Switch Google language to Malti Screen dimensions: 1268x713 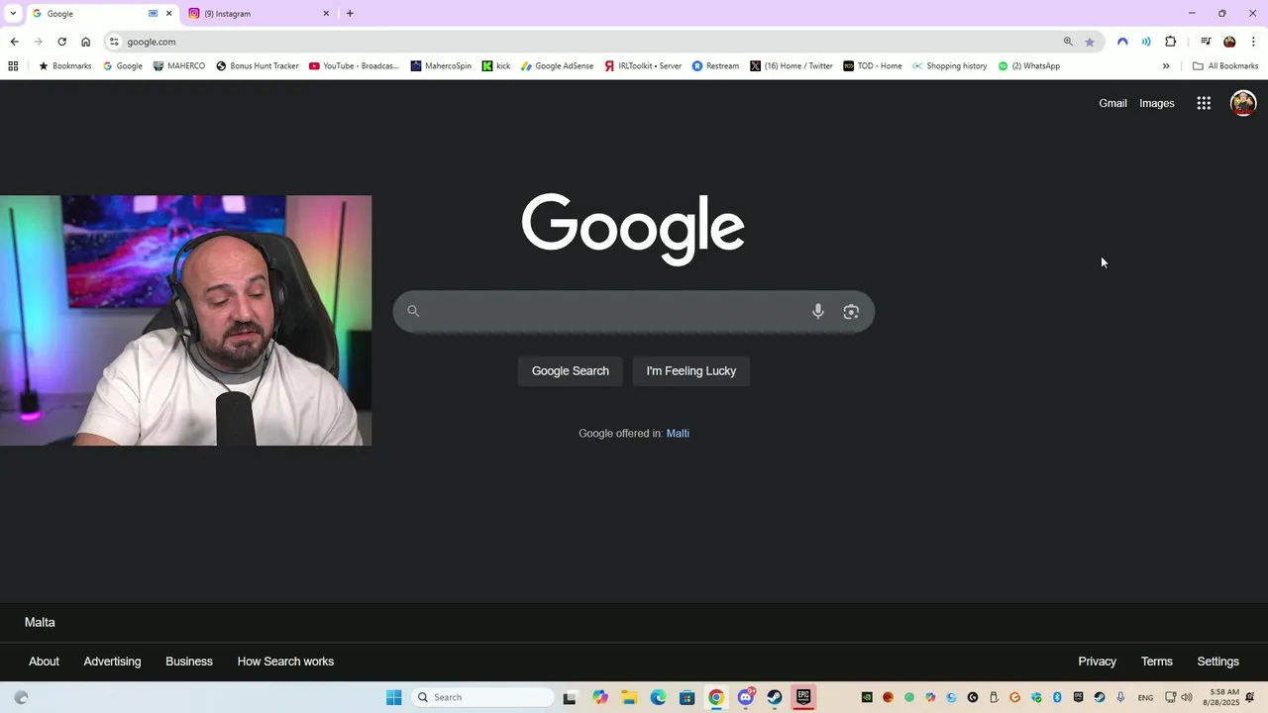tap(678, 434)
